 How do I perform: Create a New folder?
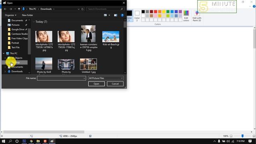coord(28,15)
